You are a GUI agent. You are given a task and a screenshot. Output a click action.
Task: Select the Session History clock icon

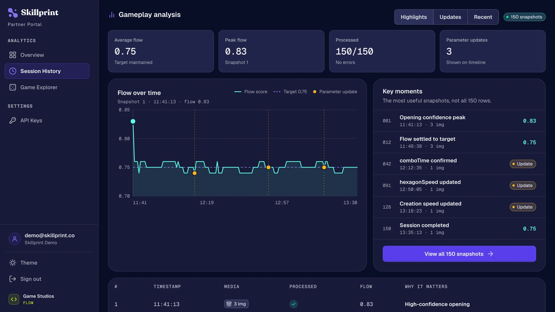(13, 71)
